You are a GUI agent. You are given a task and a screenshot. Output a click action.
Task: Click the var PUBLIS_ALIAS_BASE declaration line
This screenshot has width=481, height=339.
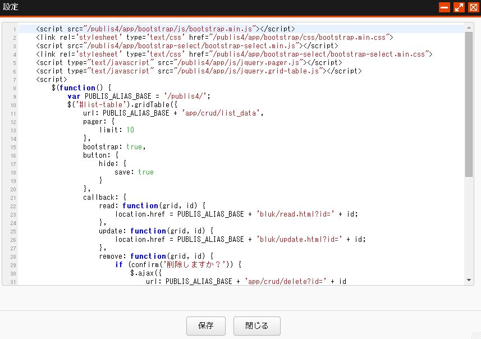tap(139, 97)
